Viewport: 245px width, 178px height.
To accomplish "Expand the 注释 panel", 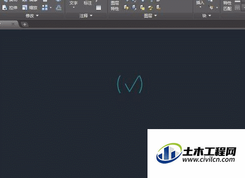I will (86, 16).
